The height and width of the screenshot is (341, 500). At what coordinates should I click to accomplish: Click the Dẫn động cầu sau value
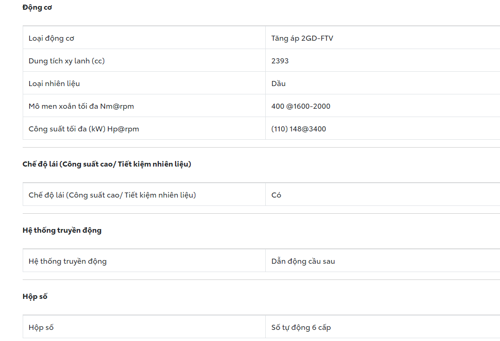(x=303, y=261)
